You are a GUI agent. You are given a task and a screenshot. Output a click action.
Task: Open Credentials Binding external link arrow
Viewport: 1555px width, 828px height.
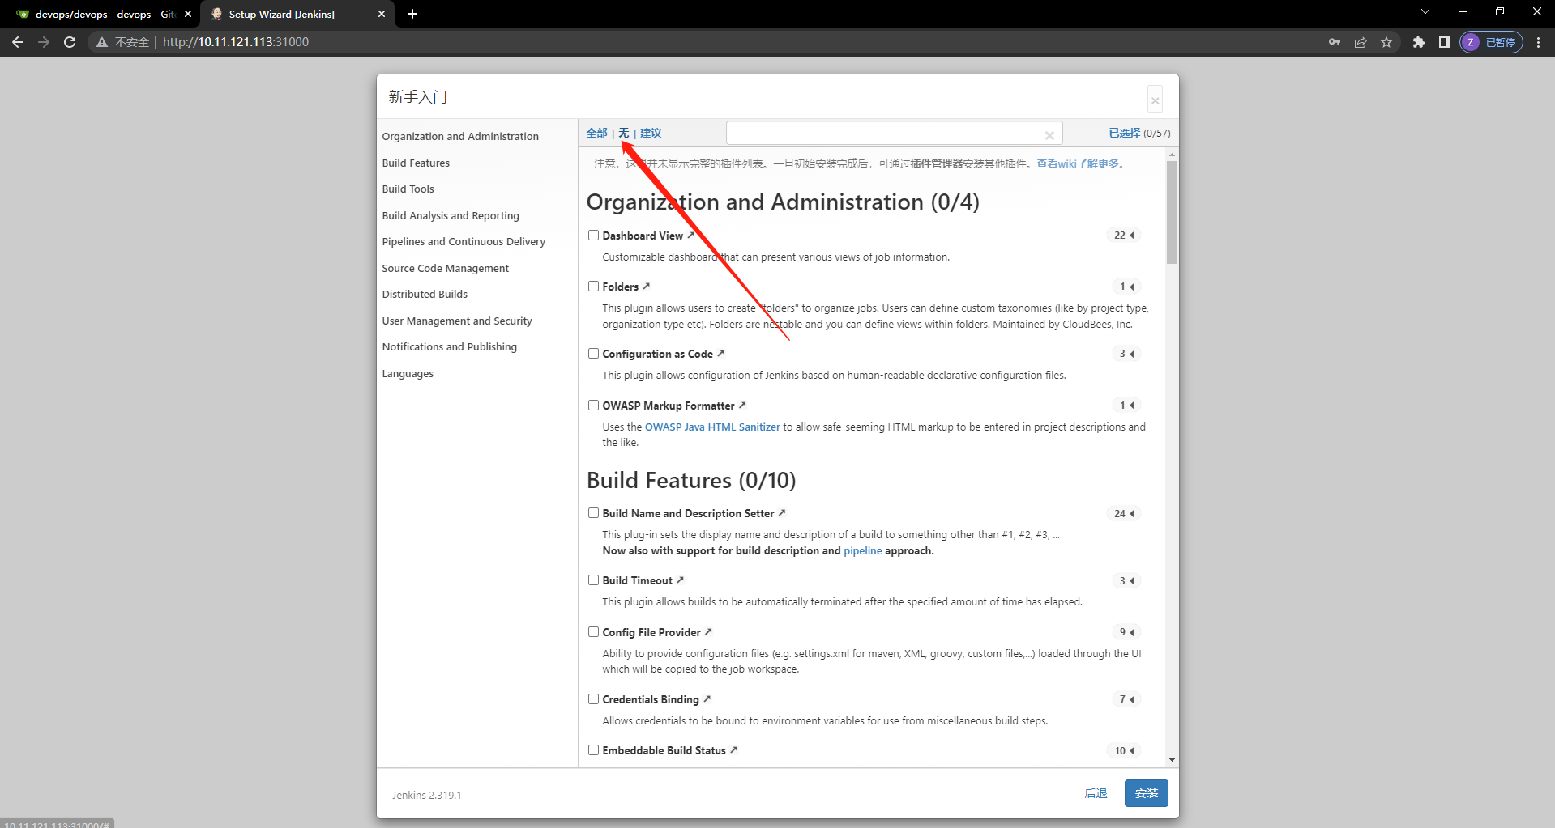pos(707,698)
